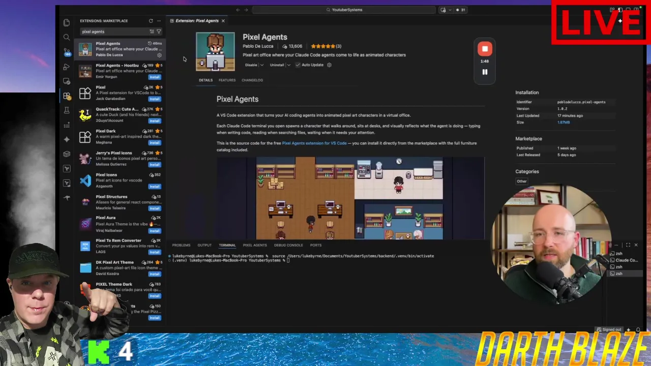Open Source Control with the 160 badge
Viewport: 651px width, 366px height.
coord(67,52)
